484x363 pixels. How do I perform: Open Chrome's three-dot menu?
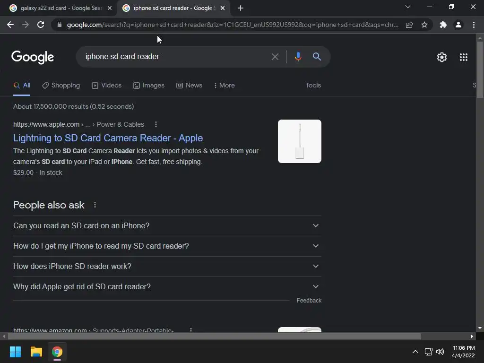tap(474, 25)
